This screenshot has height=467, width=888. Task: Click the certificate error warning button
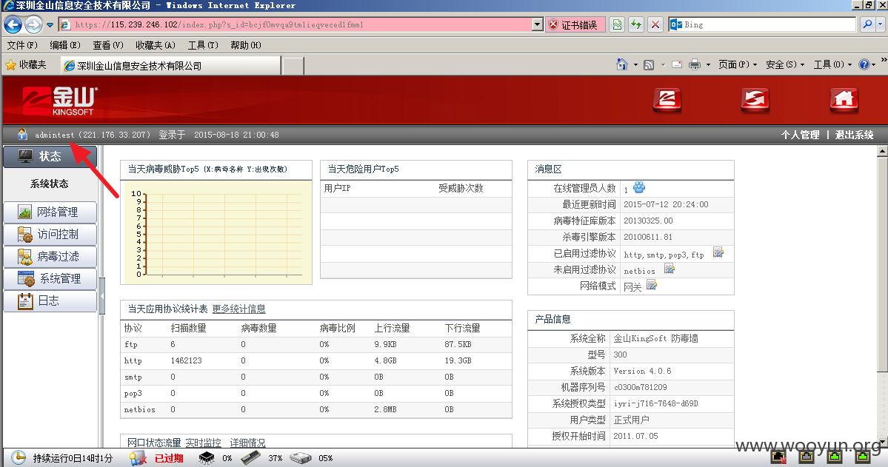point(574,25)
